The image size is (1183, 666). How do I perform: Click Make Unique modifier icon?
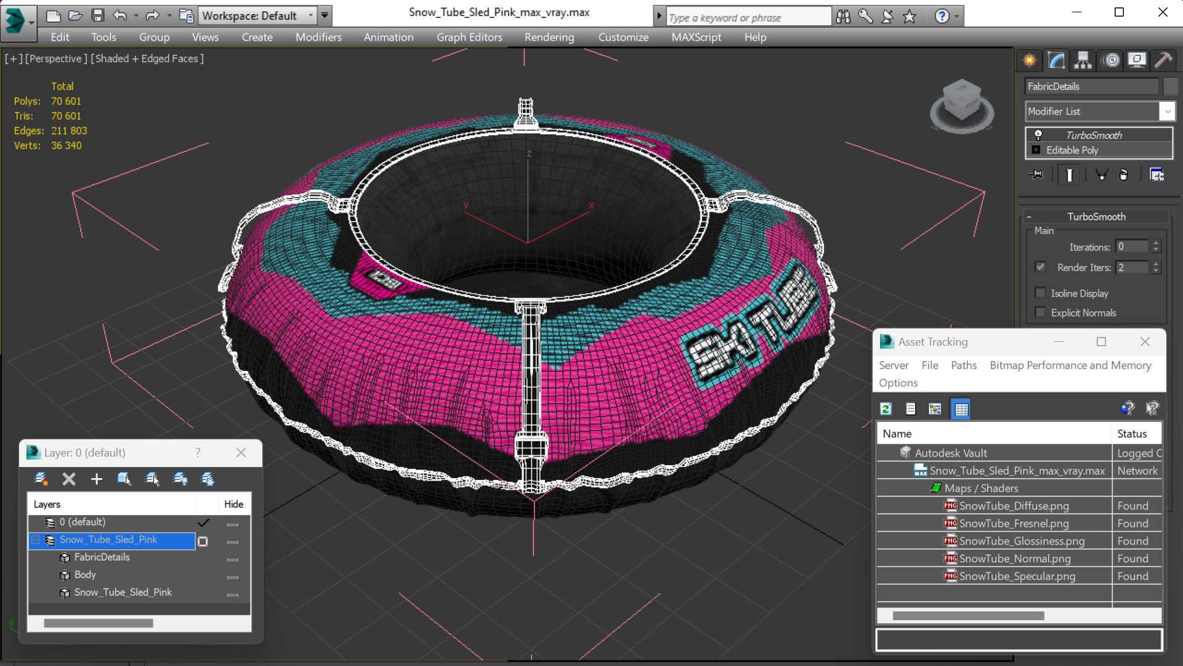coord(1102,175)
